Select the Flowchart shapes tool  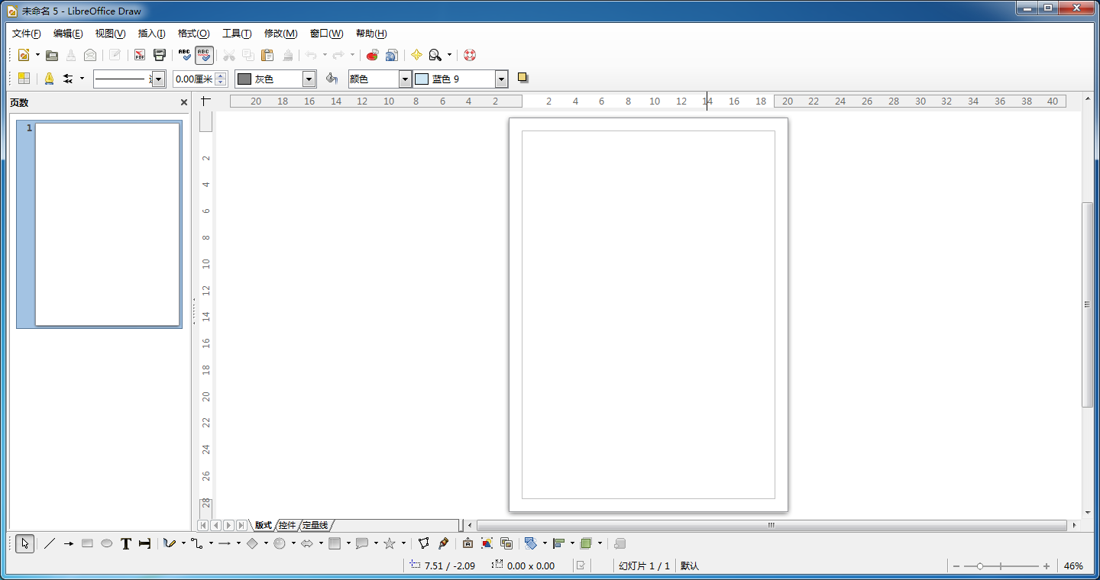click(x=335, y=543)
